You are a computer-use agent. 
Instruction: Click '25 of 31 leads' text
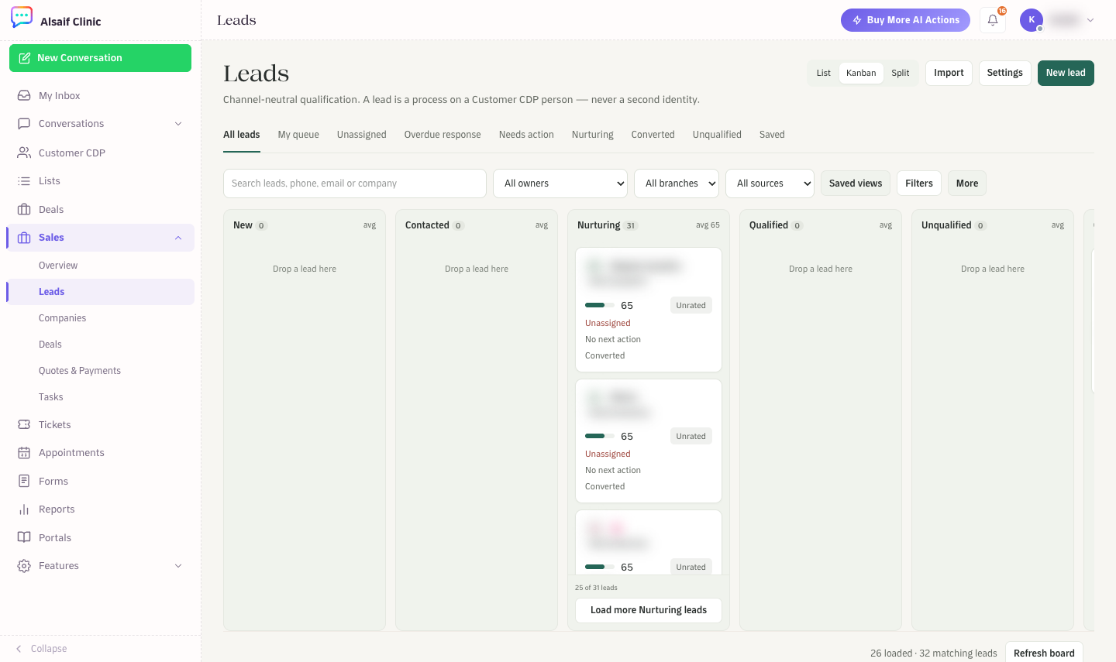pos(596,588)
